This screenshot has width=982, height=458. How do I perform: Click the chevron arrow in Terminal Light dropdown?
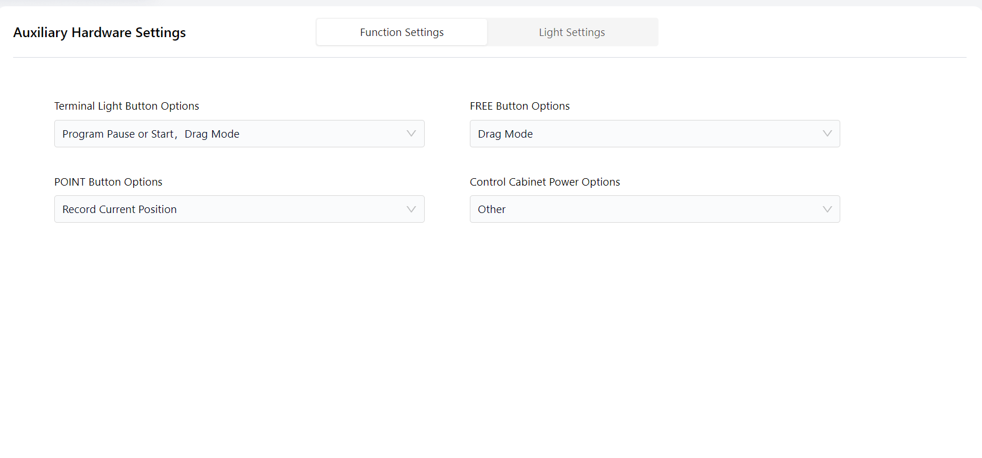(x=411, y=134)
